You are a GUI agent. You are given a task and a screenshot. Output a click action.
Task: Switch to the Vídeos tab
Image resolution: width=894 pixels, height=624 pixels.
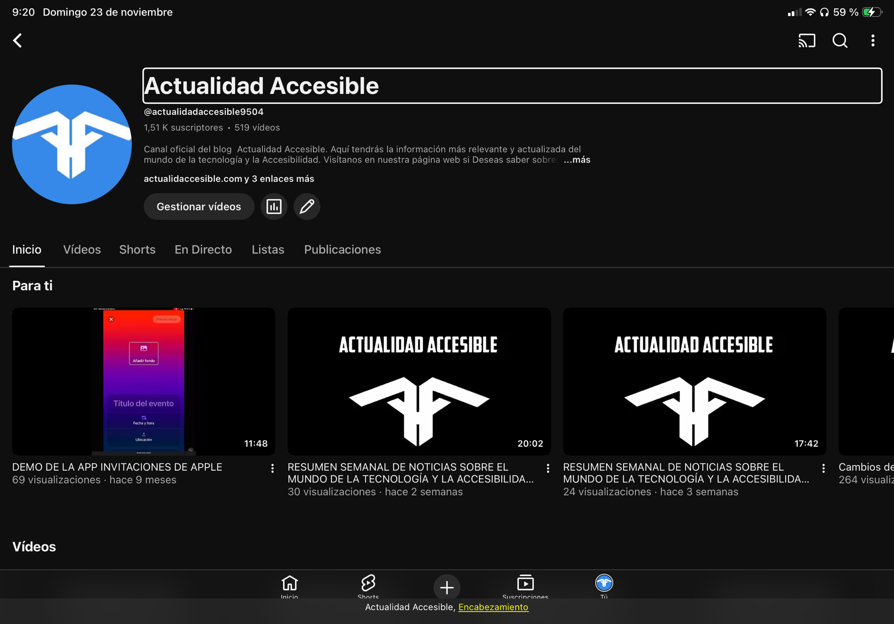(x=82, y=250)
